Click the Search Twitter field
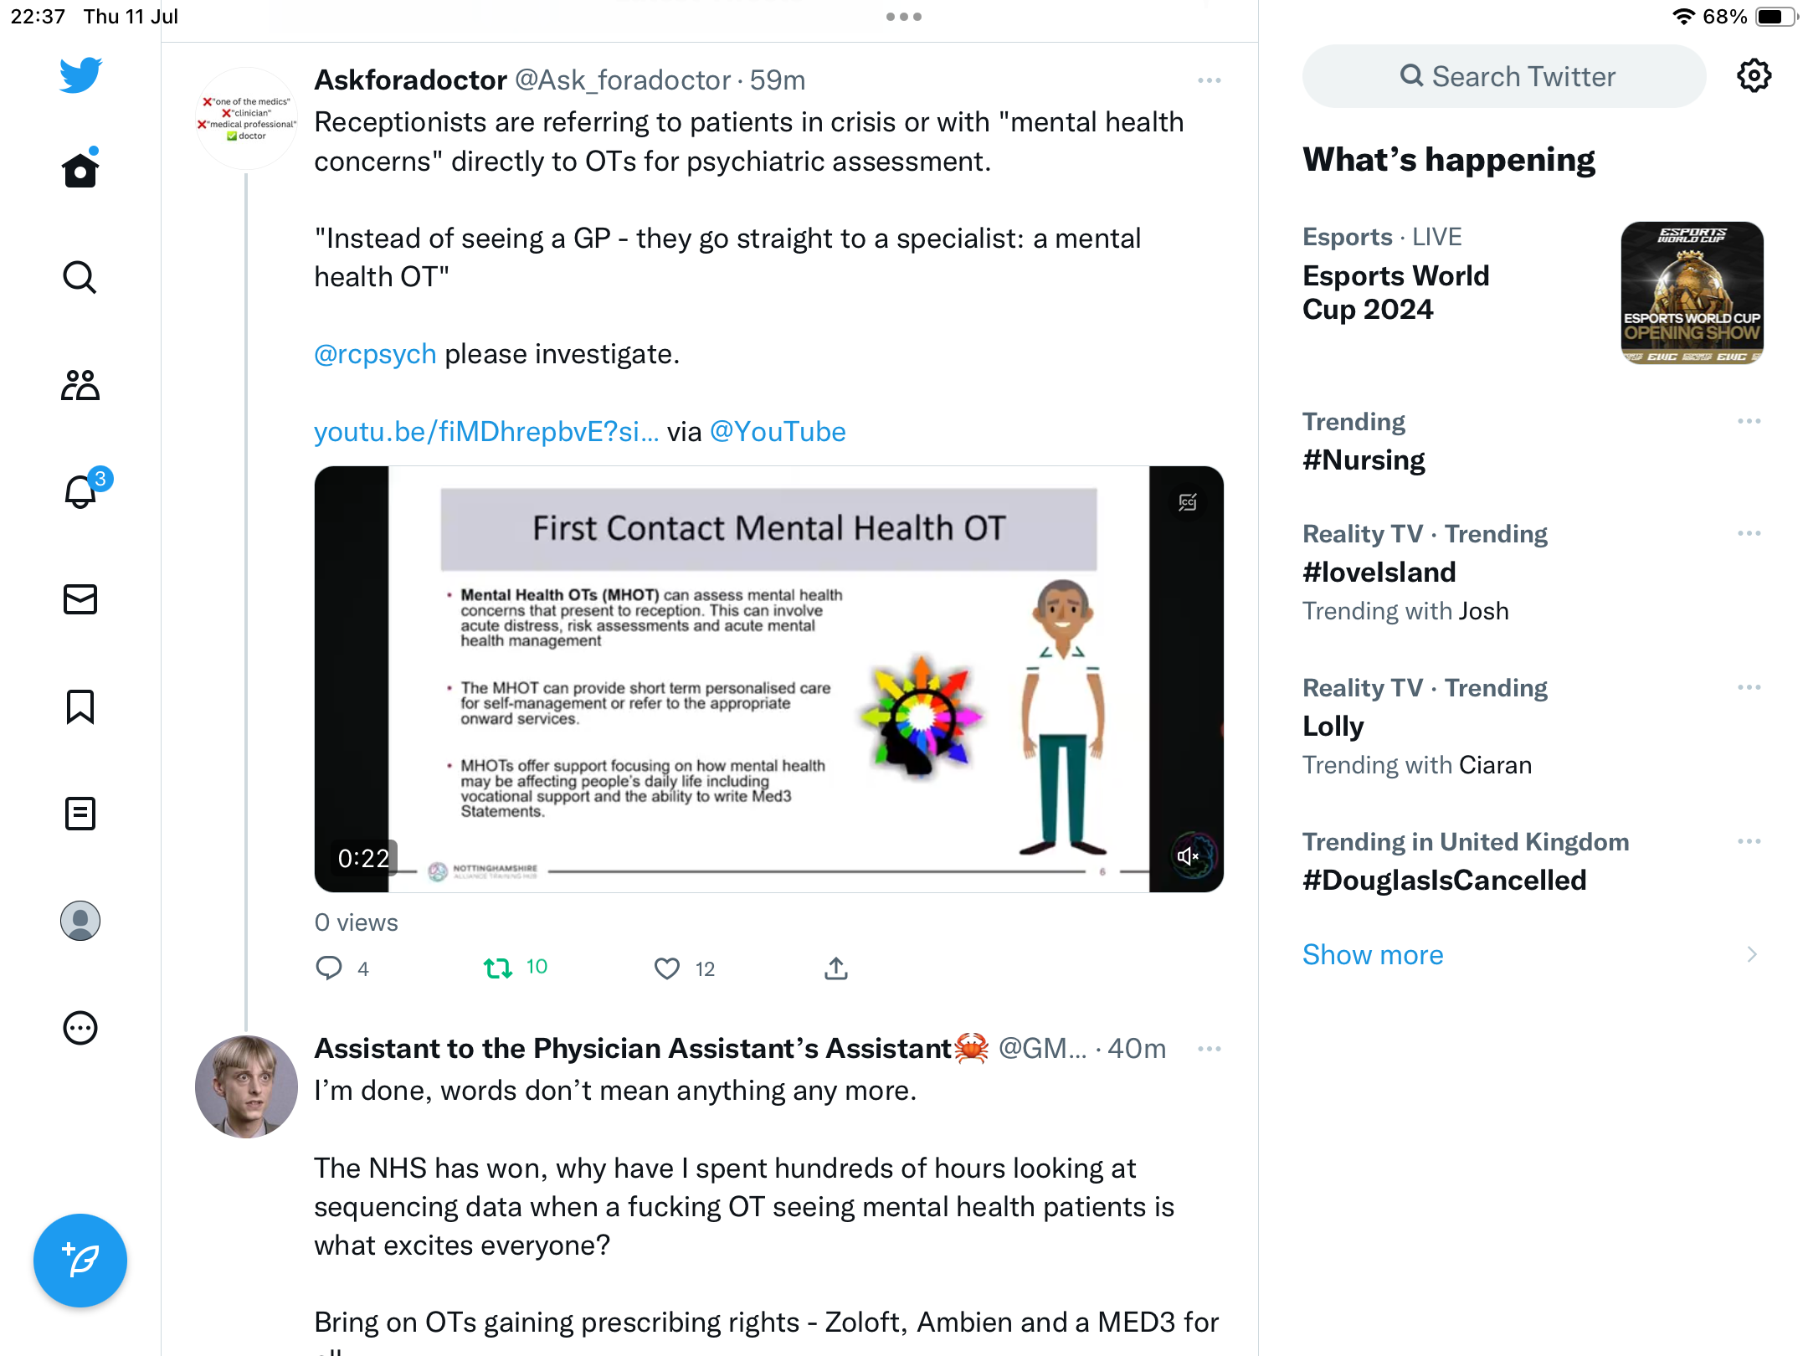 tap(1504, 76)
